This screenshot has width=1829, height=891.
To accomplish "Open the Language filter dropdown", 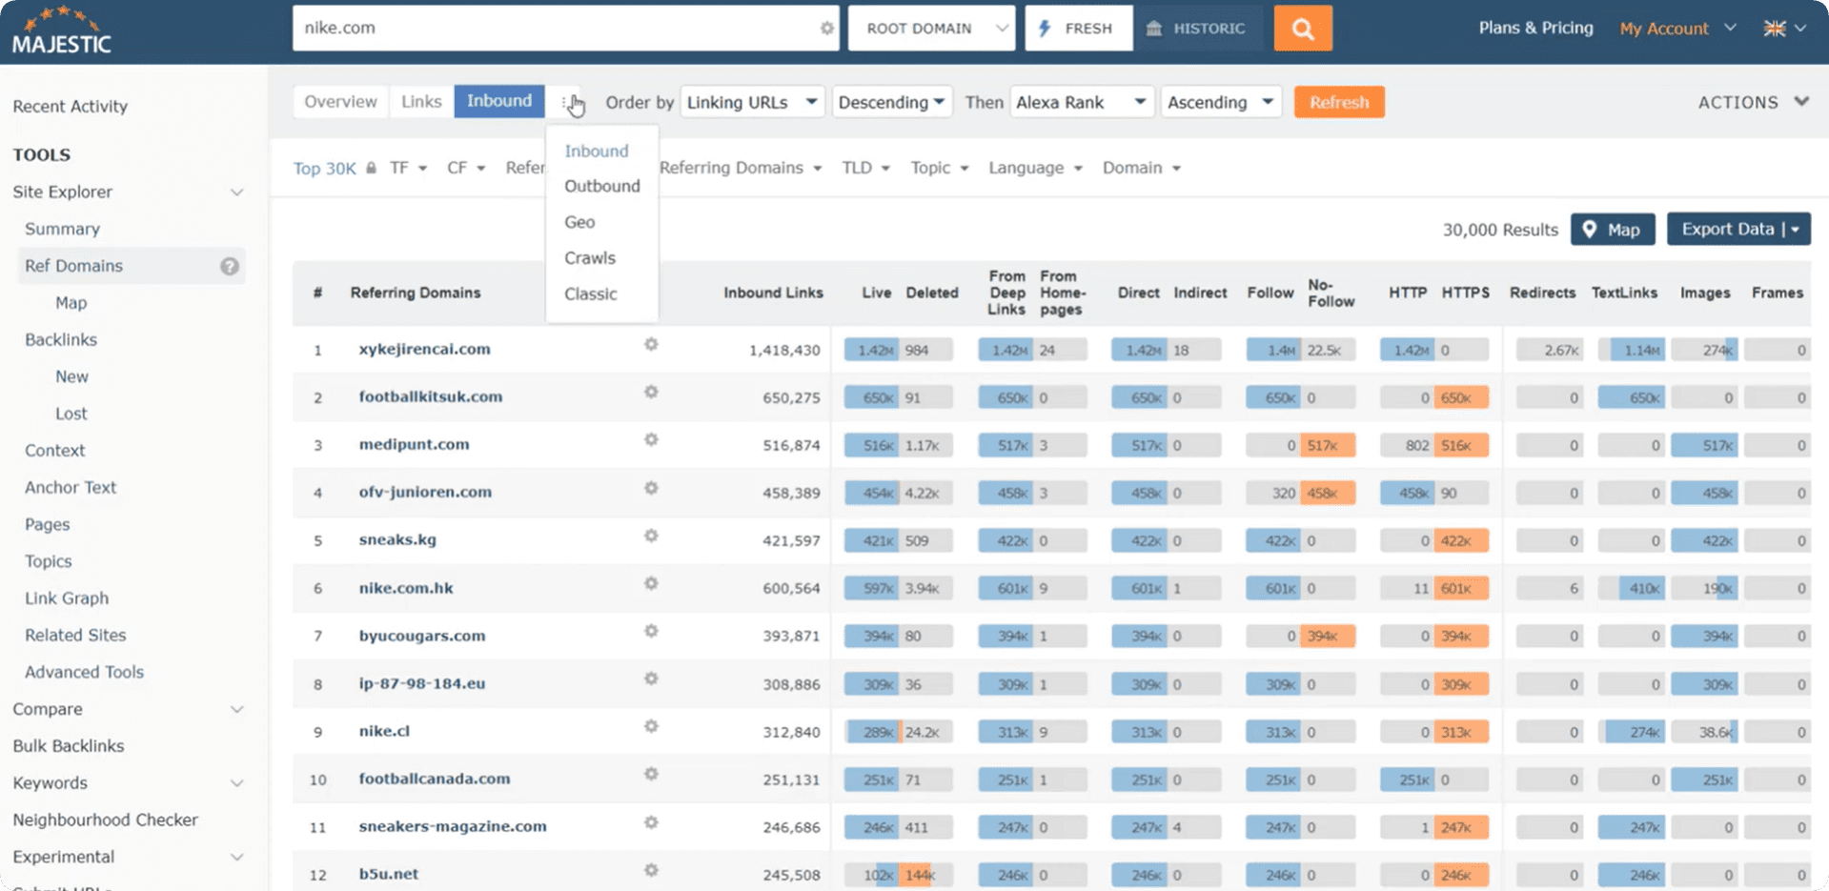I will [1035, 168].
